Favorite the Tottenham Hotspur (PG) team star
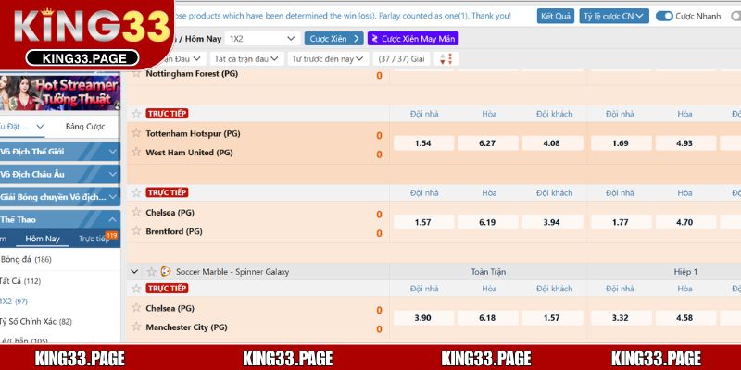 pyautogui.click(x=136, y=132)
